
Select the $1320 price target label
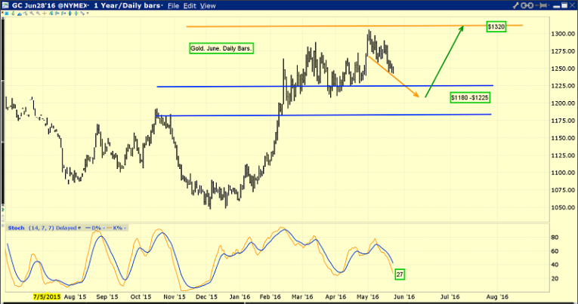tap(496, 27)
